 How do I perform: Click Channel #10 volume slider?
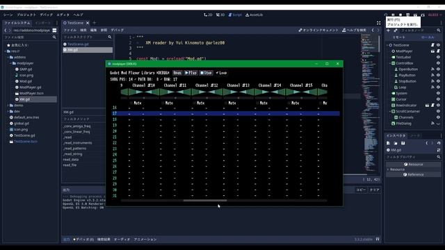[144, 98]
